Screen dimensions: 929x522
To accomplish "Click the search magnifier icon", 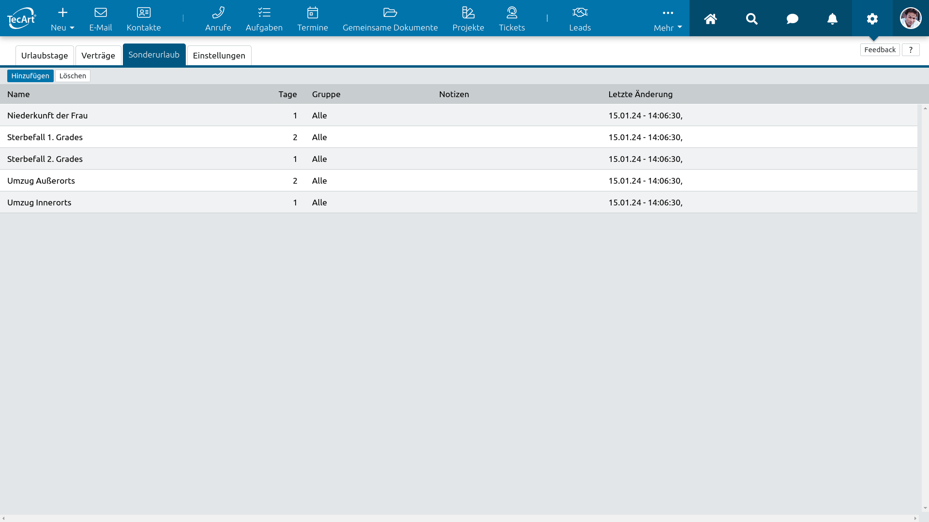I will tap(751, 19).
